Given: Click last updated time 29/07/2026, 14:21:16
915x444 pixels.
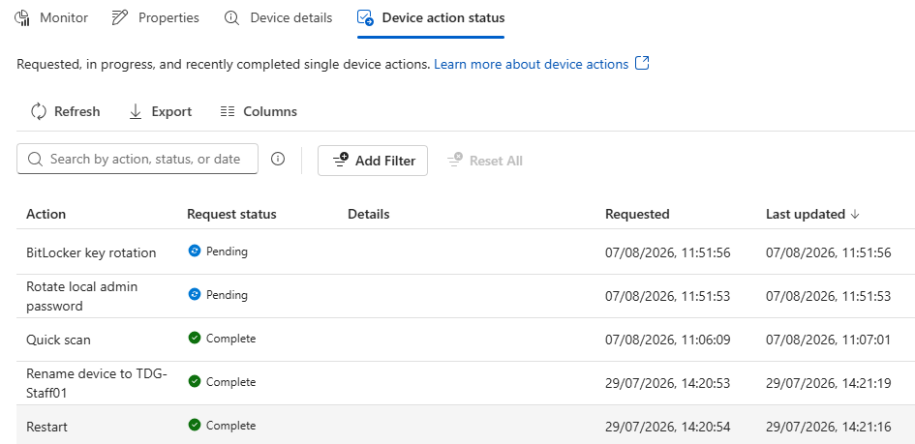Looking at the screenshot, I should pyautogui.click(x=829, y=427).
